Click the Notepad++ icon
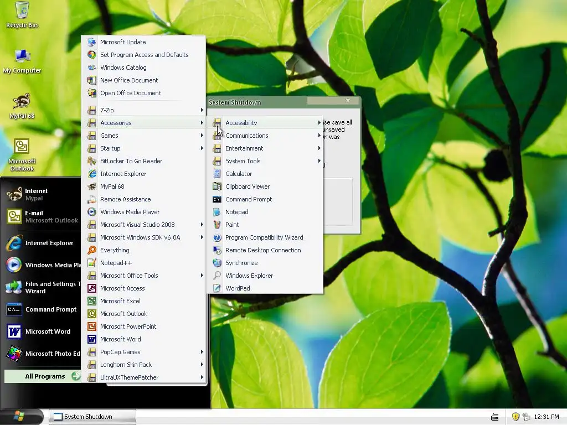The image size is (567, 425). [x=92, y=263]
